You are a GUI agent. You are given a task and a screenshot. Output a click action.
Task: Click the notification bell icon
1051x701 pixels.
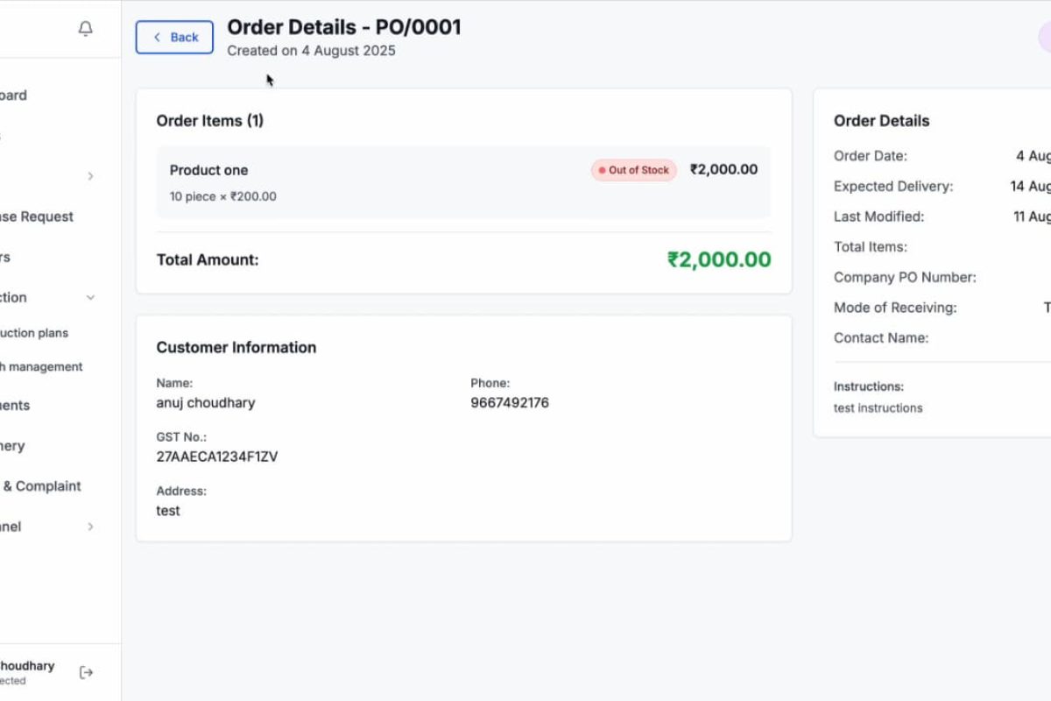(85, 29)
